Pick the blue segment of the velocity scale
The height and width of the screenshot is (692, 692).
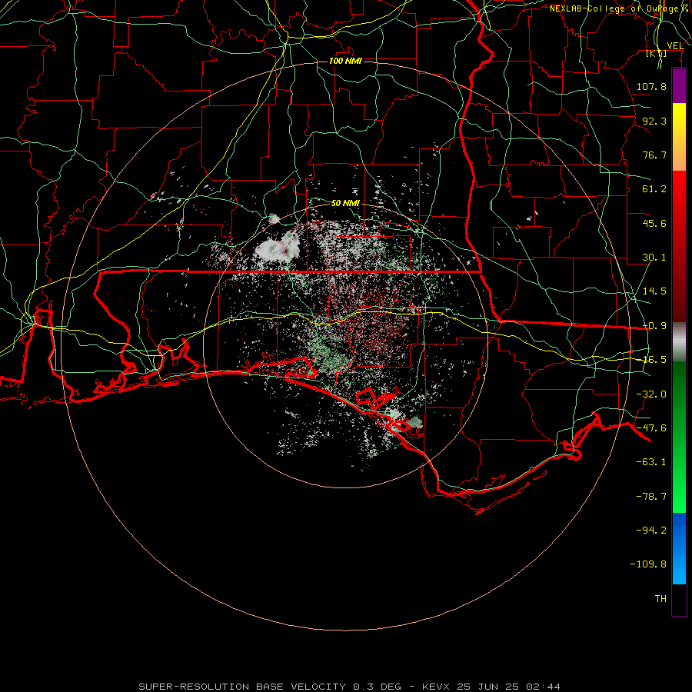[679, 548]
